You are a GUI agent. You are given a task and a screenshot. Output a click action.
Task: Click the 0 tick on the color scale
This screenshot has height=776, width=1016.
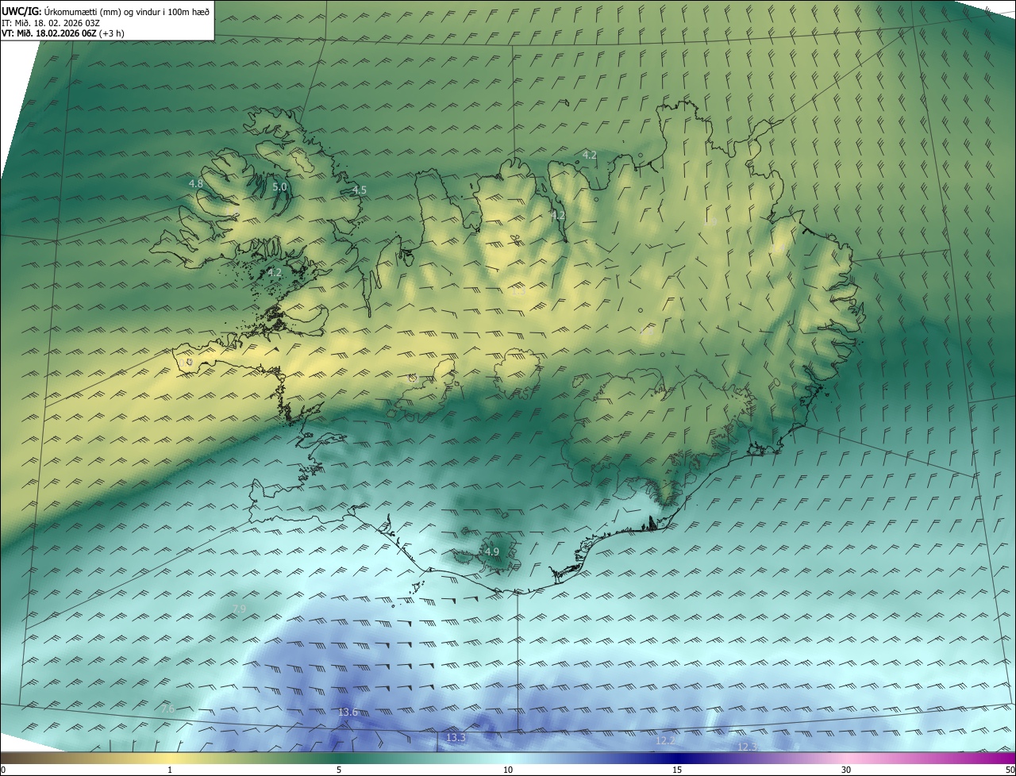(x=3, y=770)
